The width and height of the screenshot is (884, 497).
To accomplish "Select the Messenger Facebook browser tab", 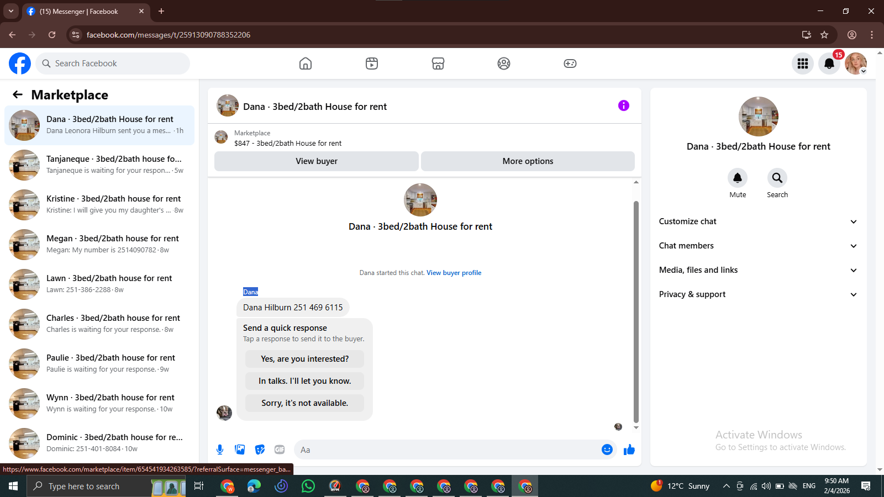I will pyautogui.click(x=86, y=11).
